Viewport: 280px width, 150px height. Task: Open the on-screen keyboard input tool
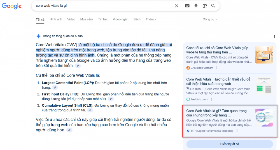coord(187,6)
